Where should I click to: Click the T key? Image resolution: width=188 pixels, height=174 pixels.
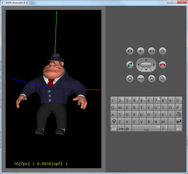tap(142, 107)
